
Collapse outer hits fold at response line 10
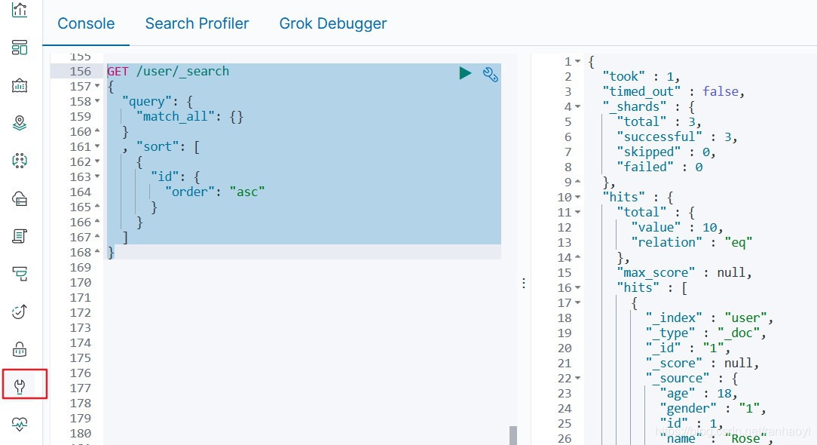tap(578, 198)
